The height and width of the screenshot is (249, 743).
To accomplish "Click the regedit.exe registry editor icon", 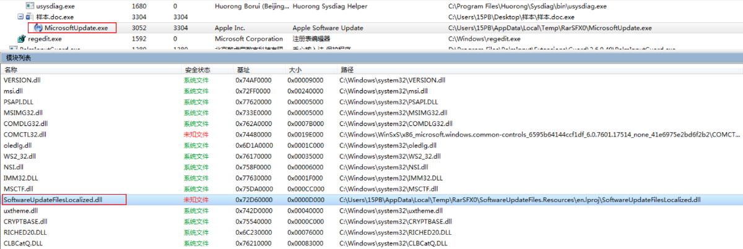I will coord(22,39).
